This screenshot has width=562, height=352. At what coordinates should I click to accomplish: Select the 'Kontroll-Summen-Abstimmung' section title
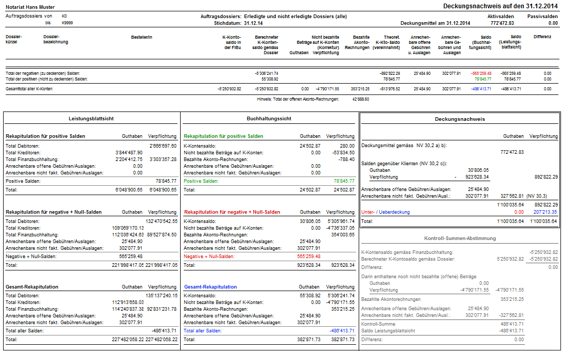[459, 238]
